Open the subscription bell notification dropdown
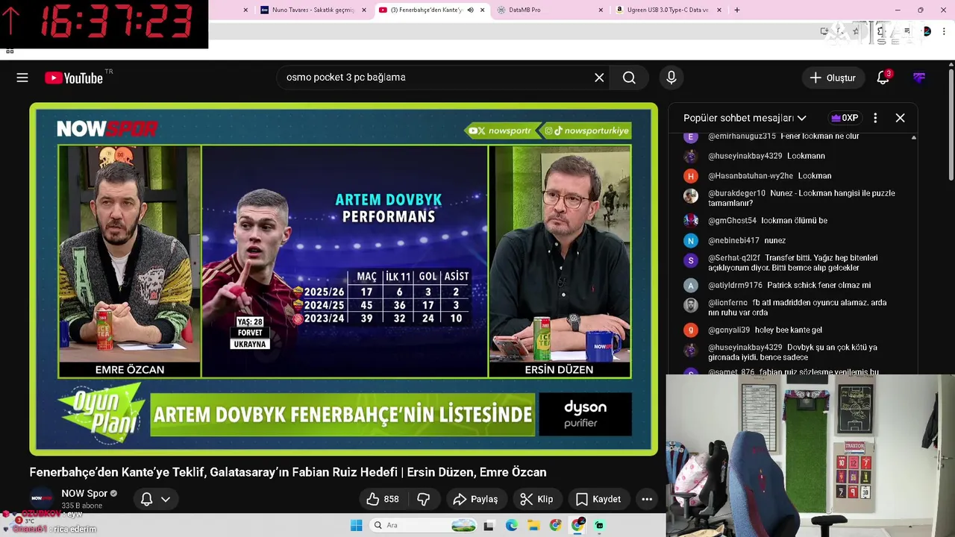The height and width of the screenshot is (537, 955). 155,499
